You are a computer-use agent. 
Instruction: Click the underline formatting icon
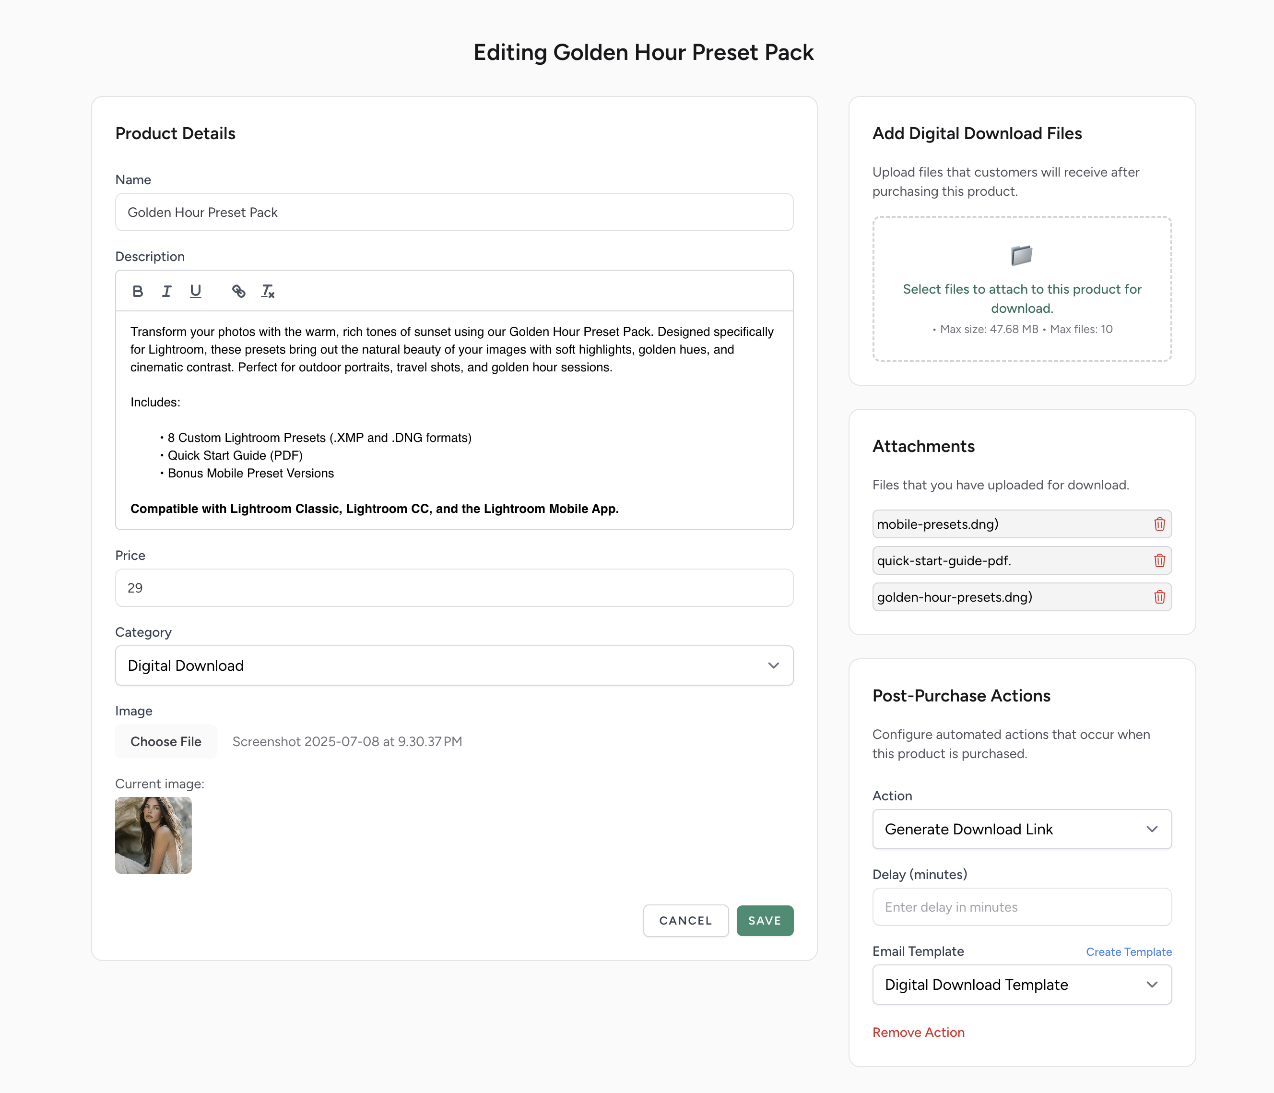click(196, 291)
